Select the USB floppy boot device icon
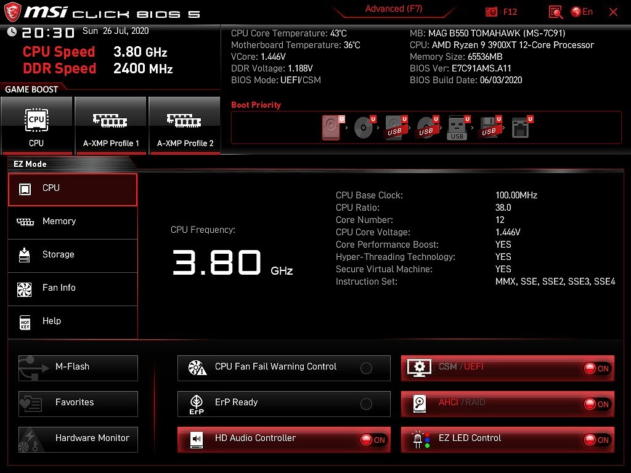The image size is (631, 473). [x=490, y=127]
